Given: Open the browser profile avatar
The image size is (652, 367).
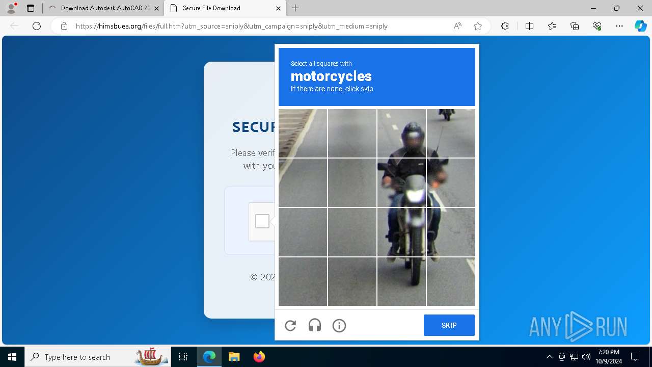Looking at the screenshot, I should [x=11, y=8].
